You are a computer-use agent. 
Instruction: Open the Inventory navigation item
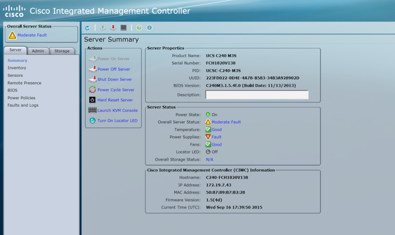tap(17, 68)
